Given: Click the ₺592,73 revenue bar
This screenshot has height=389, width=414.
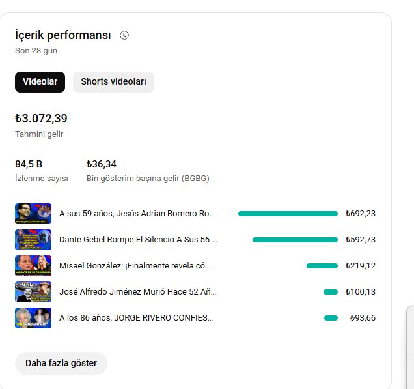Looking at the screenshot, I should [295, 240].
